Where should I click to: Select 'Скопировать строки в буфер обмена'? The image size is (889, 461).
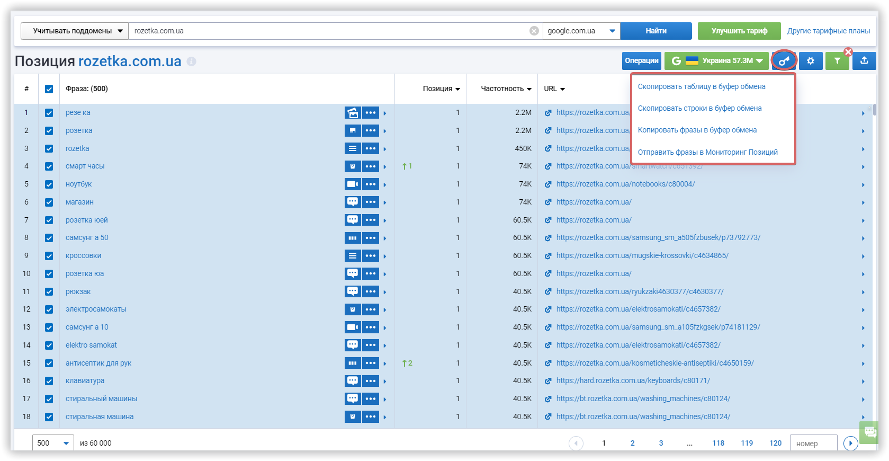pyautogui.click(x=699, y=108)
